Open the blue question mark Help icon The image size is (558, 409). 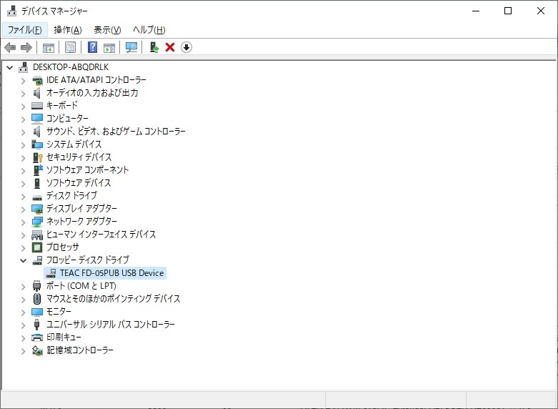(93, 47)
